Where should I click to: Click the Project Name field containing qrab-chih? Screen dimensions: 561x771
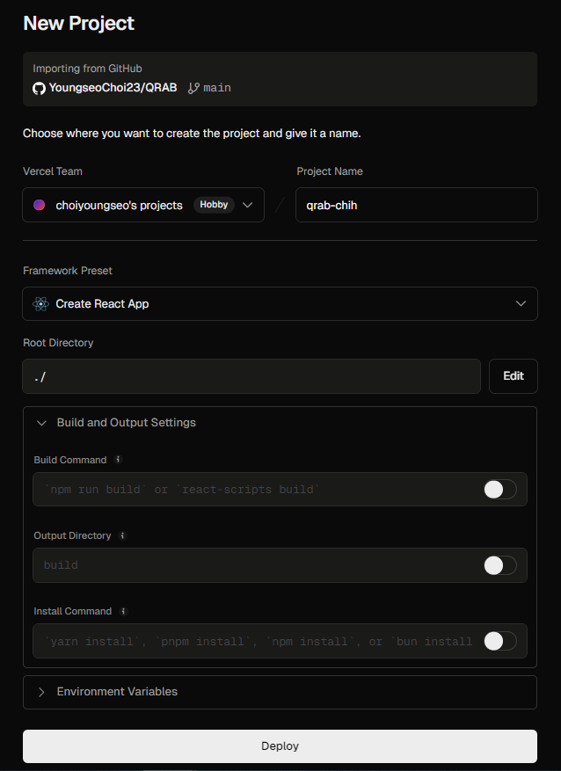[x=417, y=205]
